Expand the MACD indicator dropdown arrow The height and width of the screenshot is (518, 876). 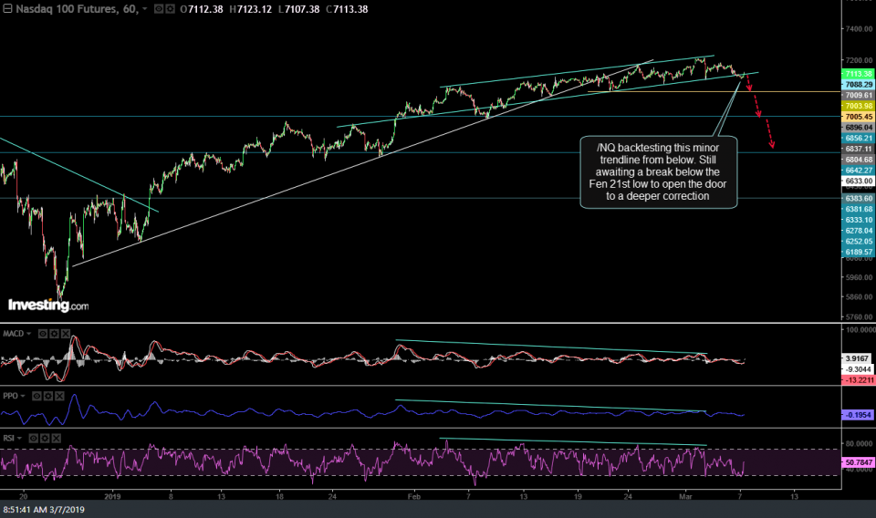(28, 334)
